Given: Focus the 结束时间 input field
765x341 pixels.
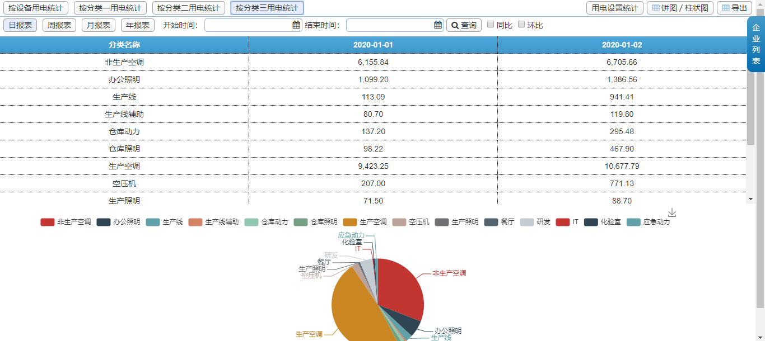Looking at the screenshot, I should coord(395,25).
